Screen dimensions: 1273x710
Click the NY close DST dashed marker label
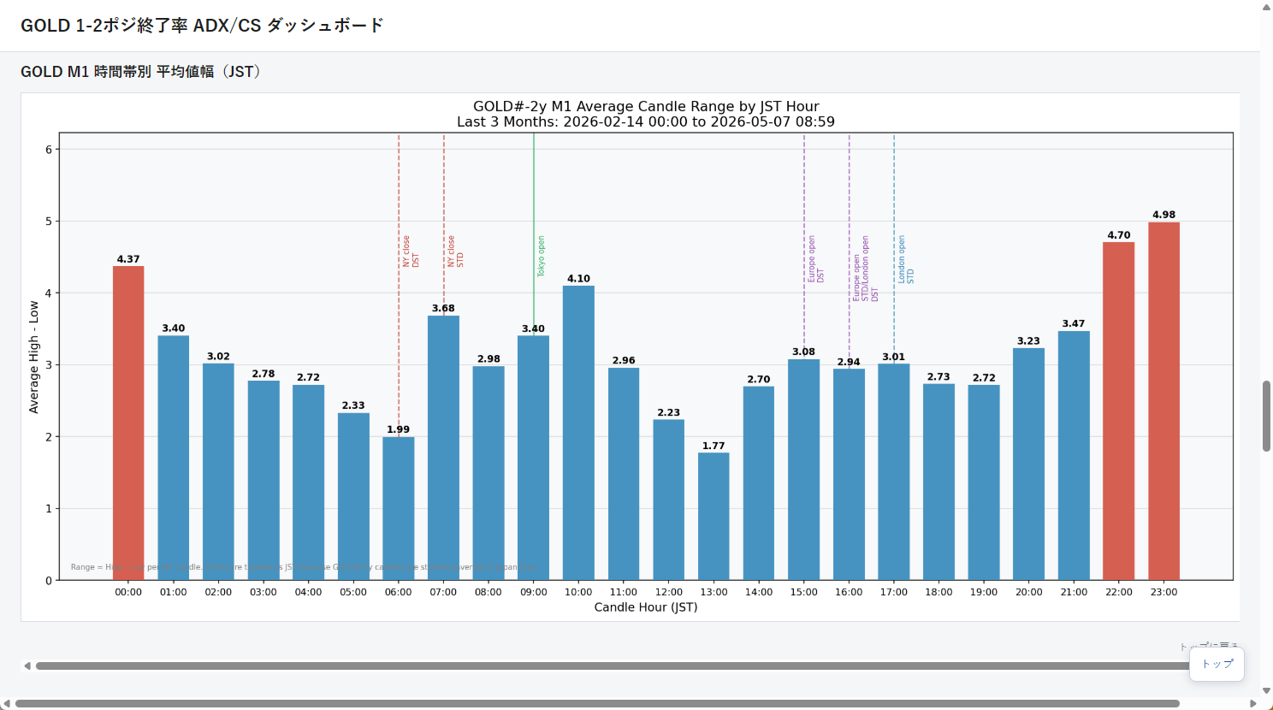tap(411, 251)
